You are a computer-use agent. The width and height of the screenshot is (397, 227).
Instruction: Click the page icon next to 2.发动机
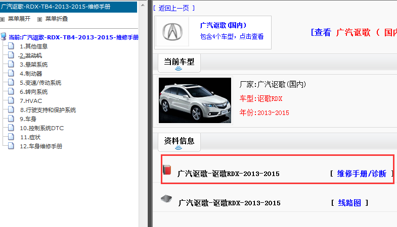(11, 55)
